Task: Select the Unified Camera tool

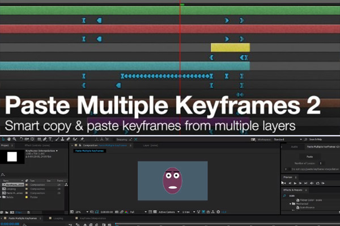Action: pos(27,140)
